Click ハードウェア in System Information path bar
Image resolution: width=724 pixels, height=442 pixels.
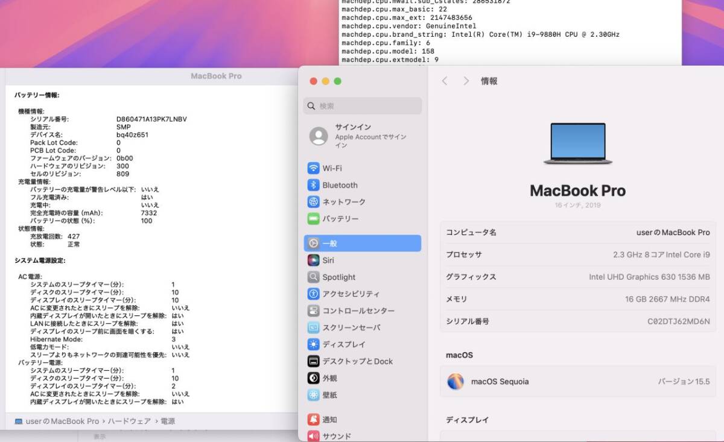(x=129, y=421)
